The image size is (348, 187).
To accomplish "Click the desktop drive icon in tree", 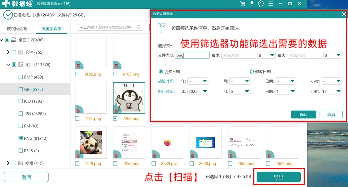I will tap(14, 40).
